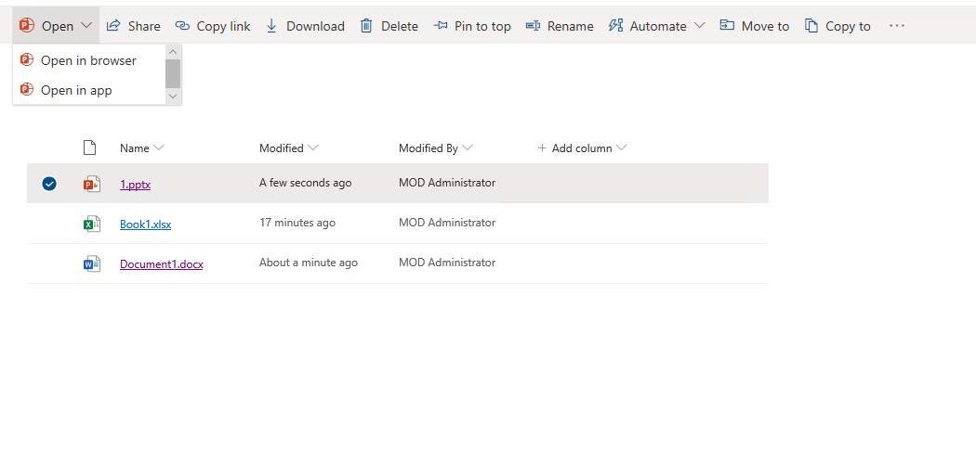Click the scroll down arrow in Open menu
Screen dimensions: 976x462
coord(173,96)
